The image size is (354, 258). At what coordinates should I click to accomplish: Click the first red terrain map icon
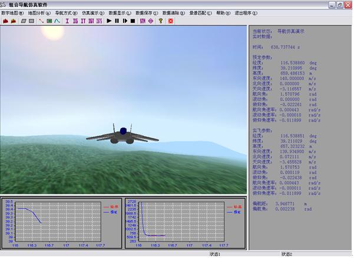pyautogui.click(x=5, y=21)
